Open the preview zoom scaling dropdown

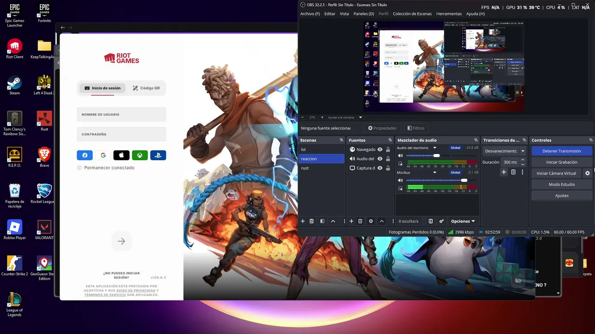click(x=360, y=117)
